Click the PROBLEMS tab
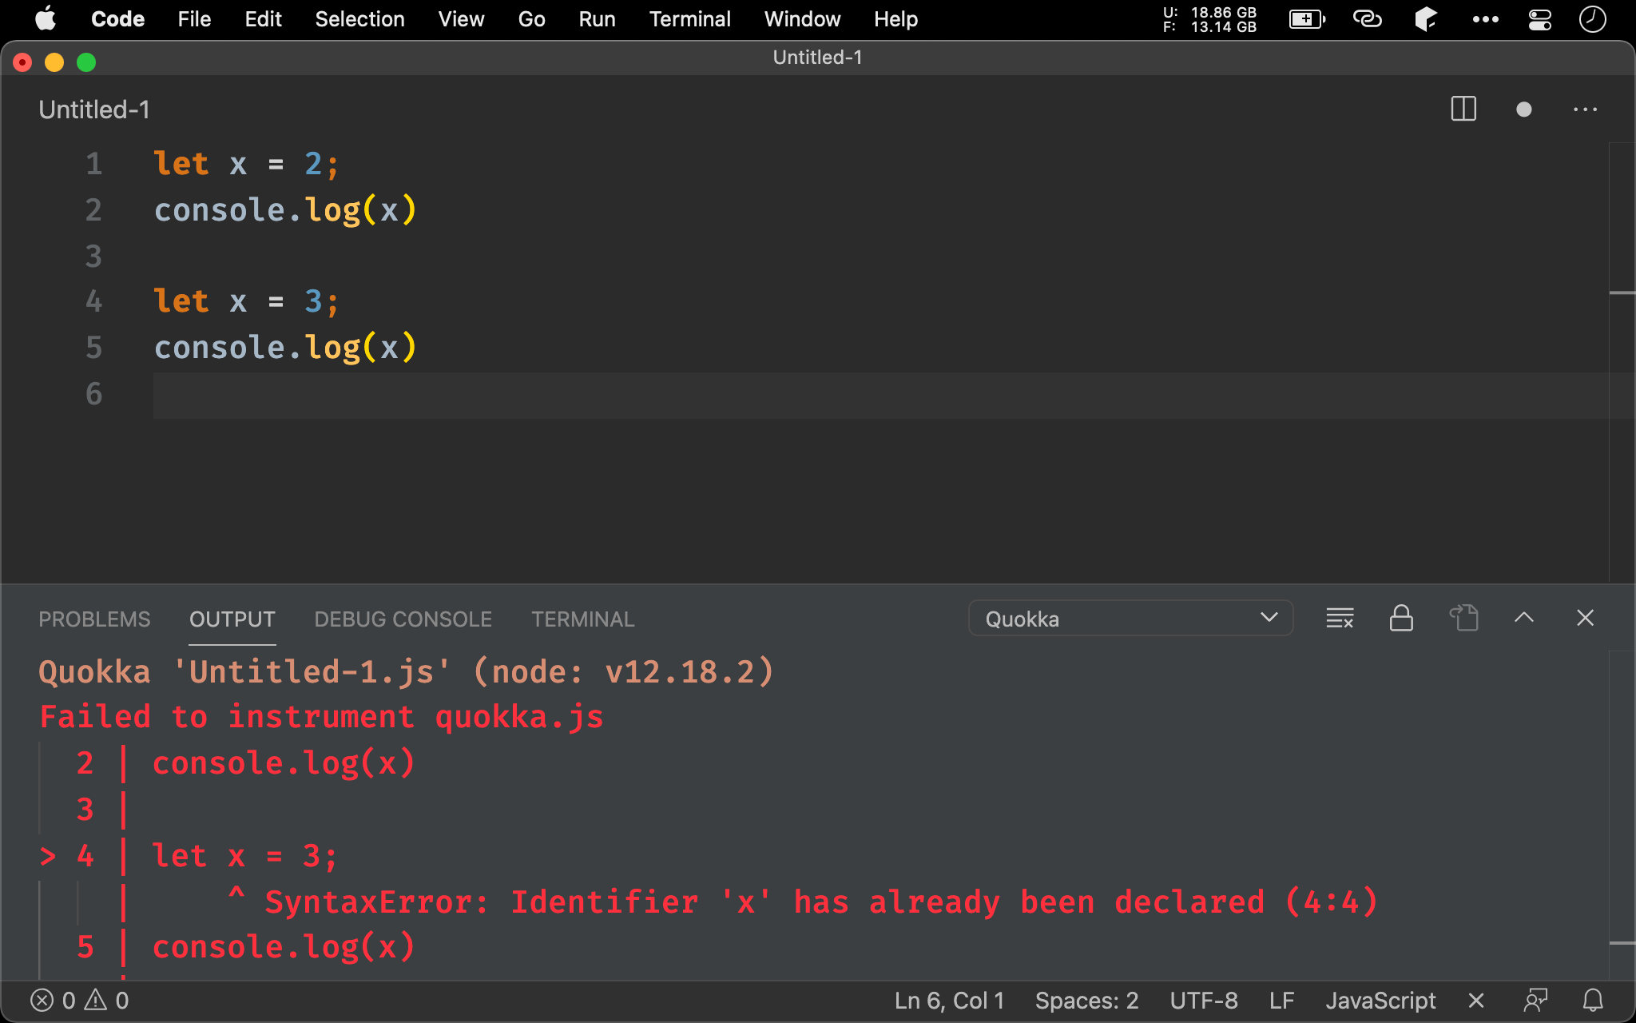1636x1023 pixels. pos(94,619)
